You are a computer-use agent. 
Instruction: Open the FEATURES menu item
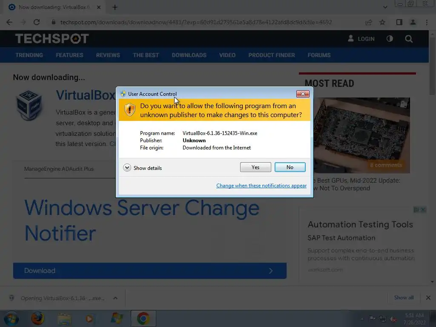(x=69, y=55)
